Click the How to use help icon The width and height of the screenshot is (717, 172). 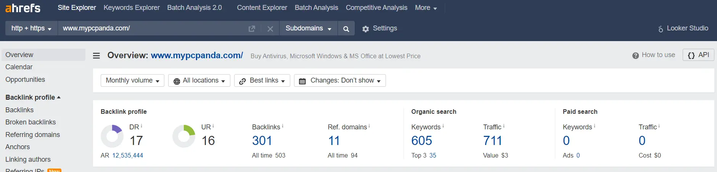(635, 56)
